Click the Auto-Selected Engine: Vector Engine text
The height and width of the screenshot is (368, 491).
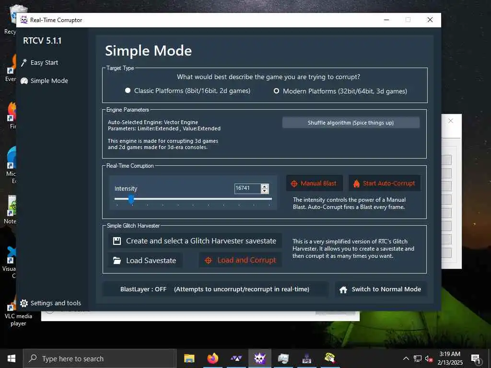click(x=153, y=122)
